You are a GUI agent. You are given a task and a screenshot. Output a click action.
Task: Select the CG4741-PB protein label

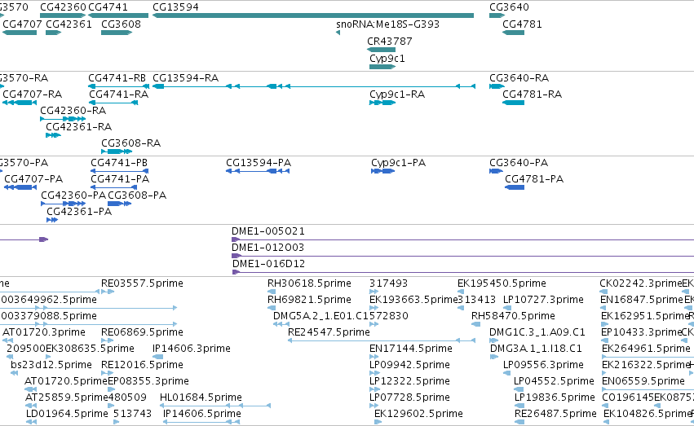(119, 163)
